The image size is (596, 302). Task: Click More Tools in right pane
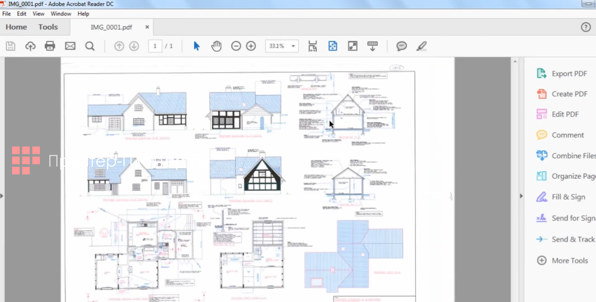click(570, 260)
